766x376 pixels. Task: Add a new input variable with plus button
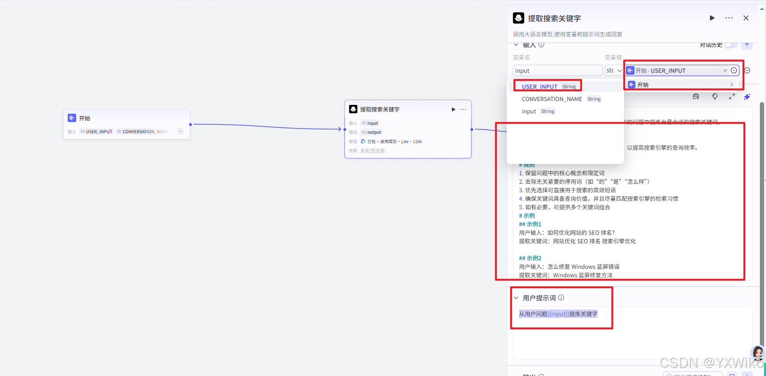pos(747,45)
